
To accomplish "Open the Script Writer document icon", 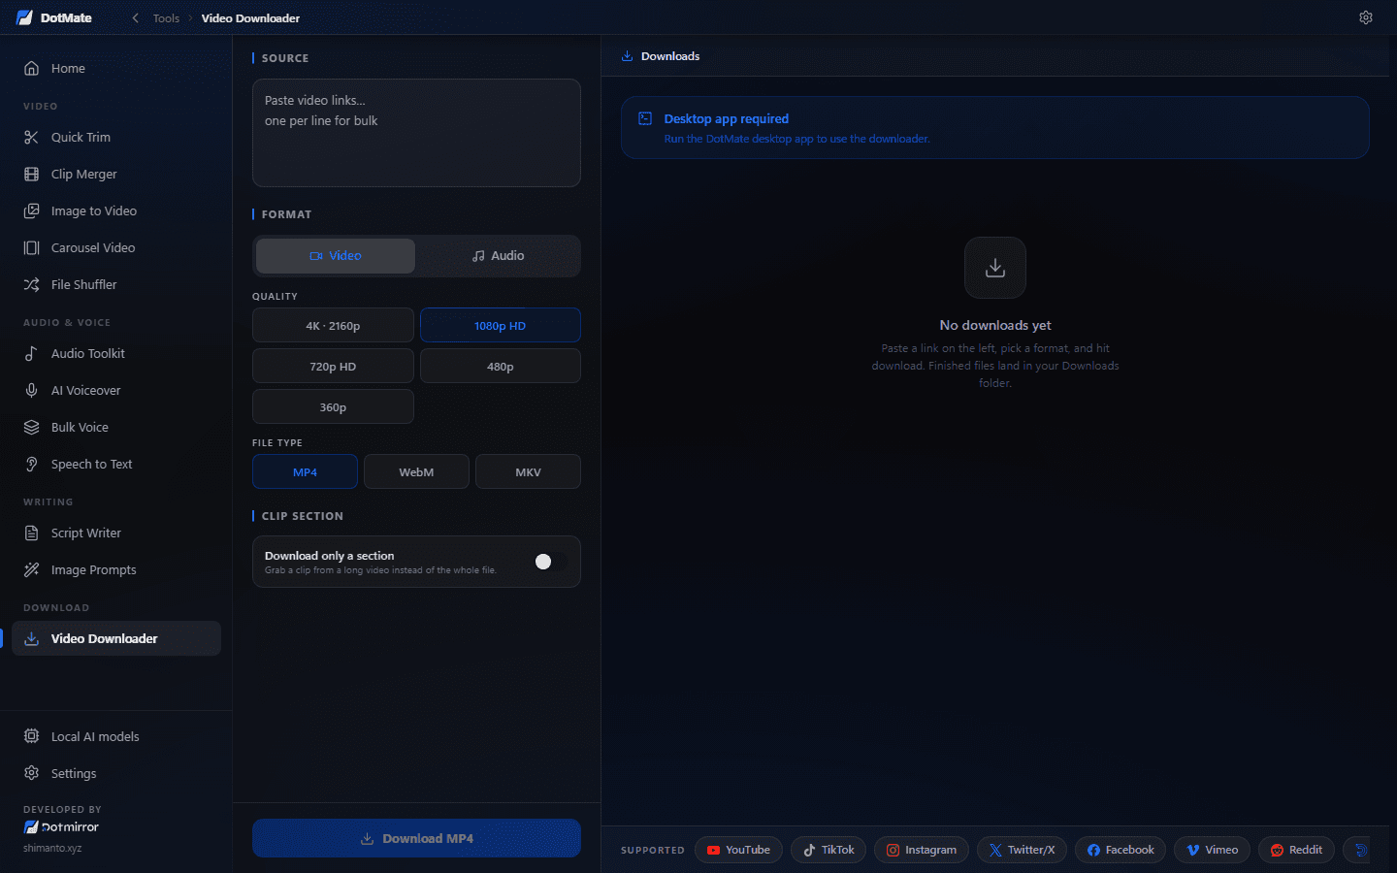I will pyautogui.click(x=31, y=533).
